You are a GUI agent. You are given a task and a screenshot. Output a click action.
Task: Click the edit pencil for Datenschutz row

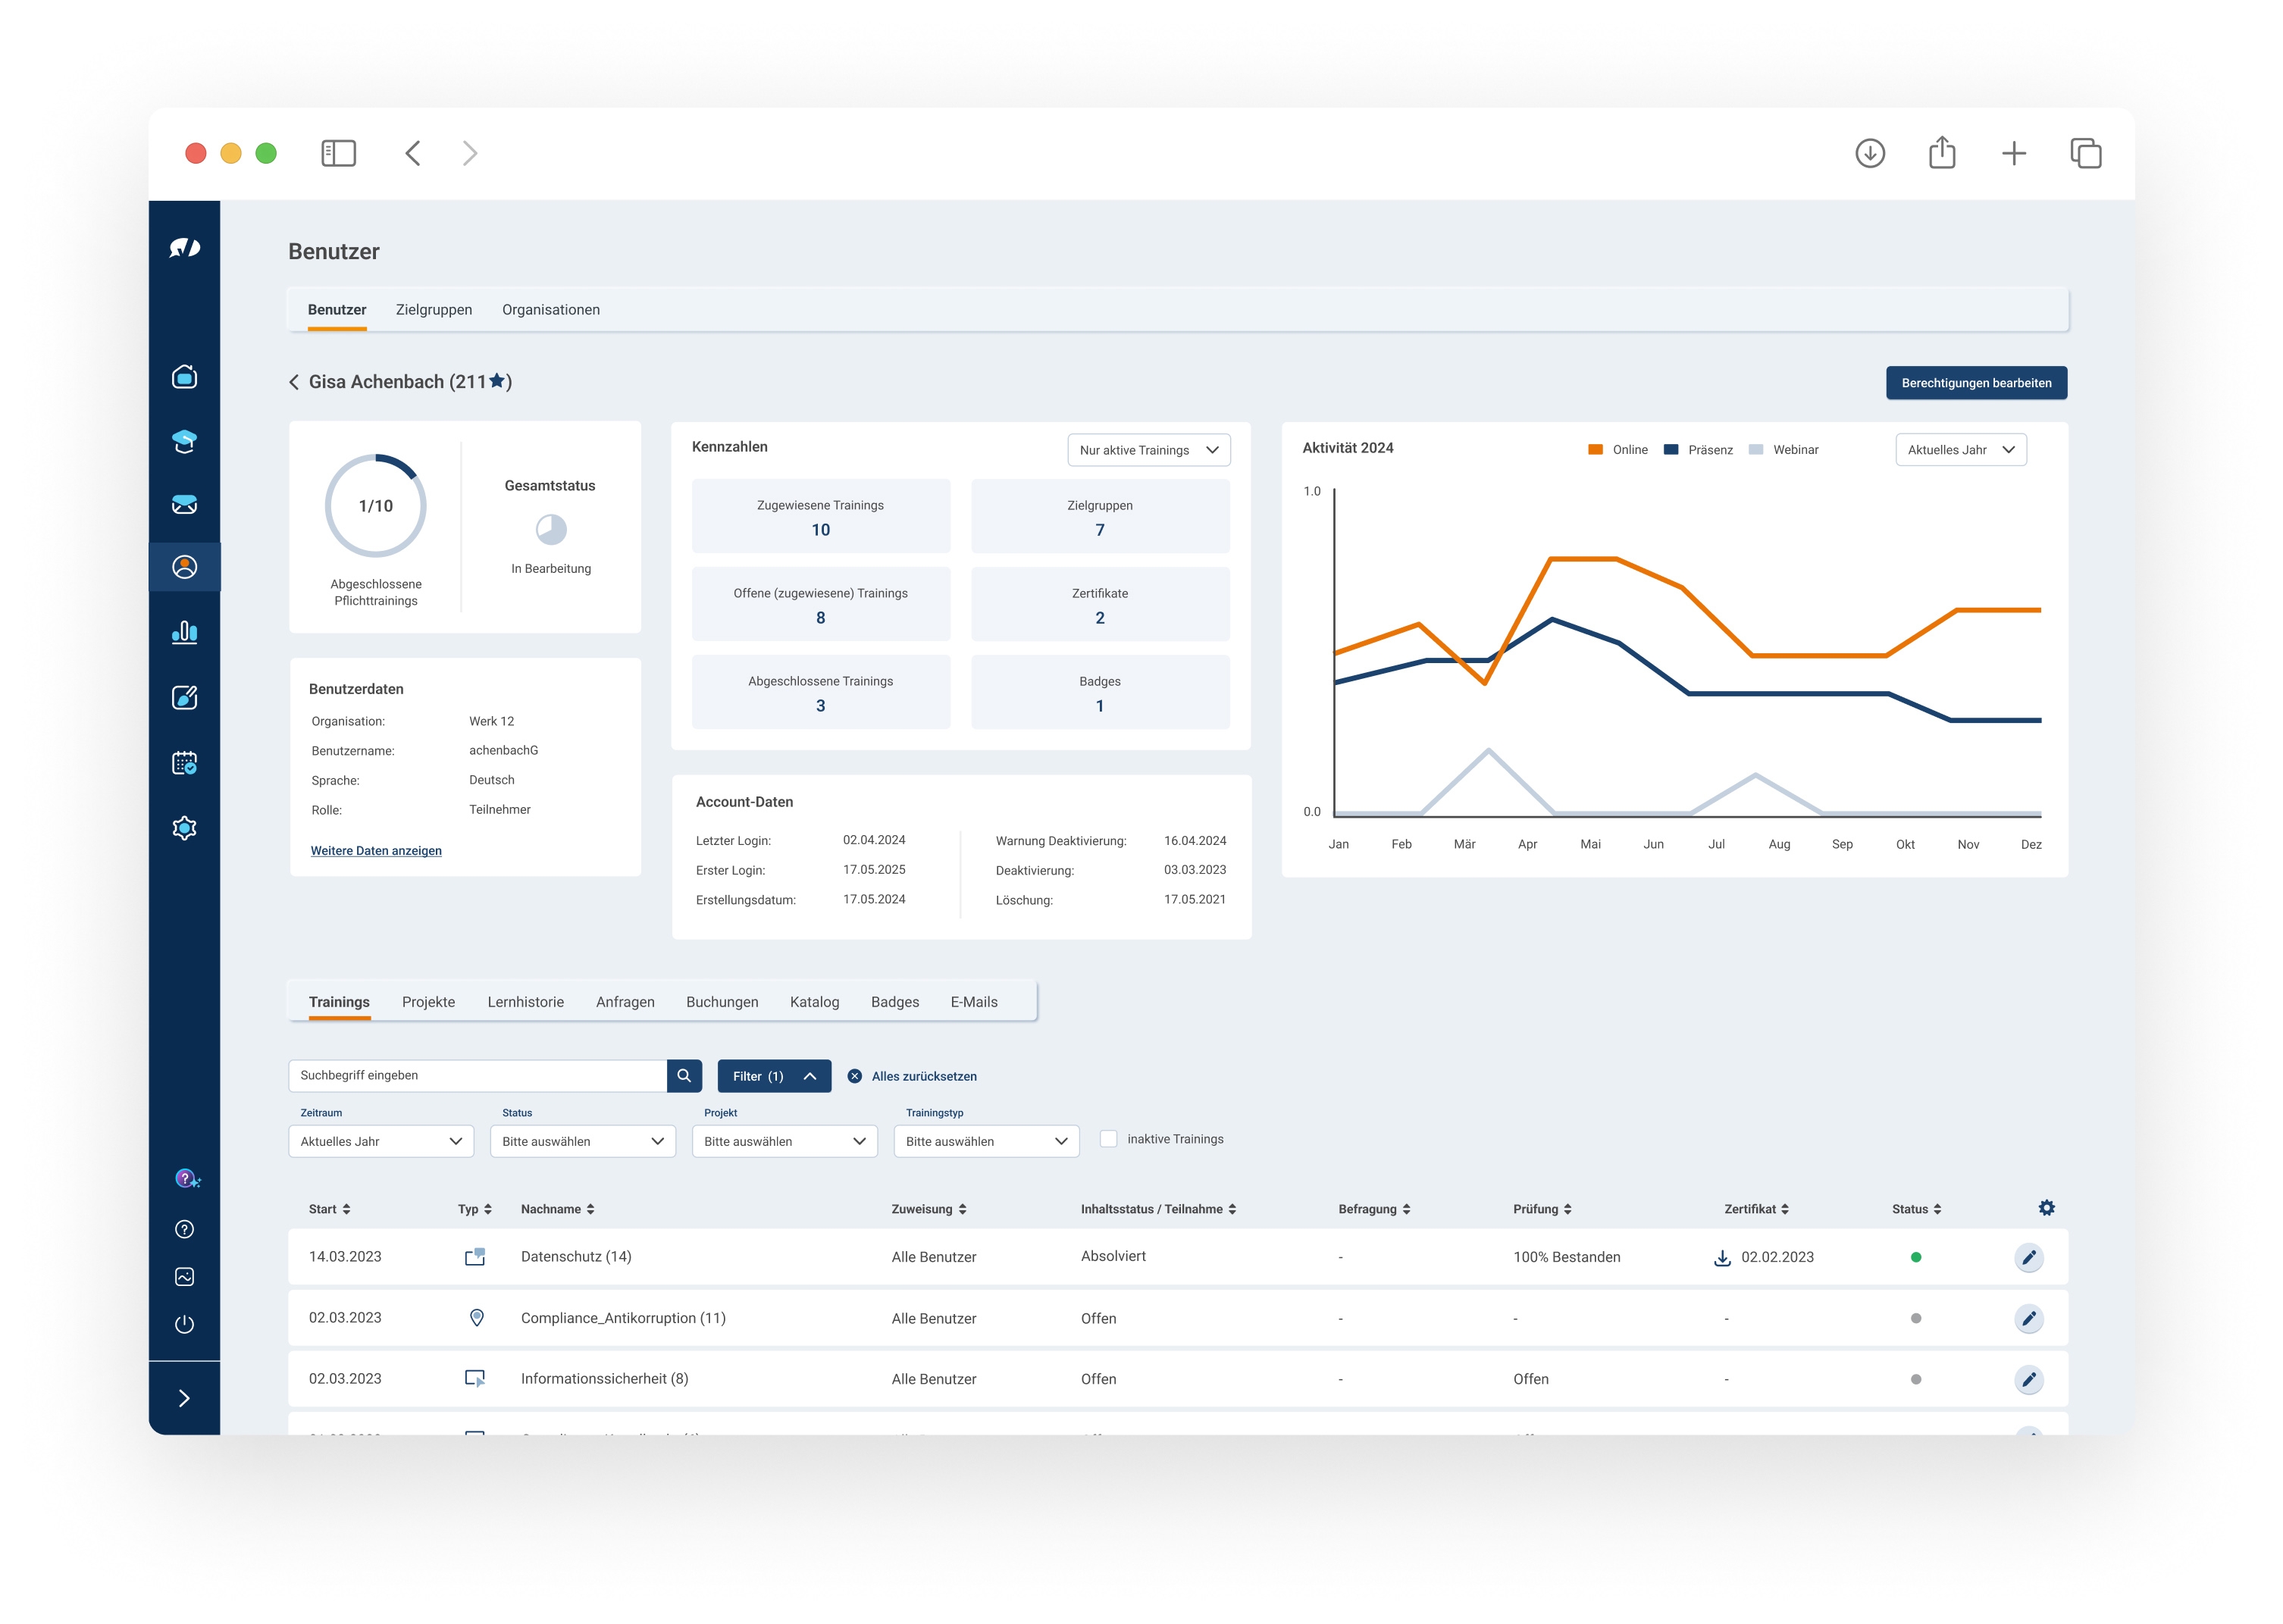point(2028,1258)
